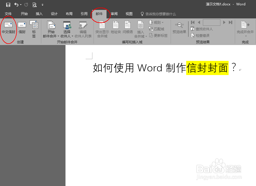This screenshot has height=186, width=256.
Task: Switch to the 开始 ribbon tab
Action: [x=24, y=14]
